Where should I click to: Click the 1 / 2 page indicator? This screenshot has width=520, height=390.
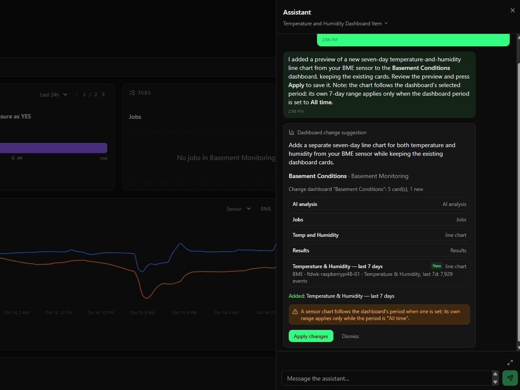coord(90,94)
